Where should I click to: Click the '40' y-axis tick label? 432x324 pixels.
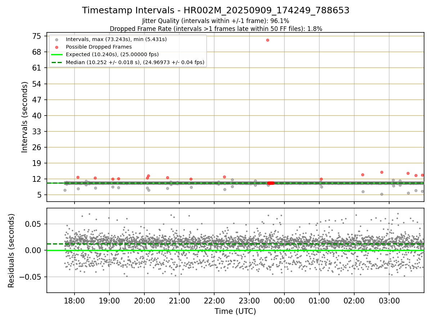pos(36,116)
